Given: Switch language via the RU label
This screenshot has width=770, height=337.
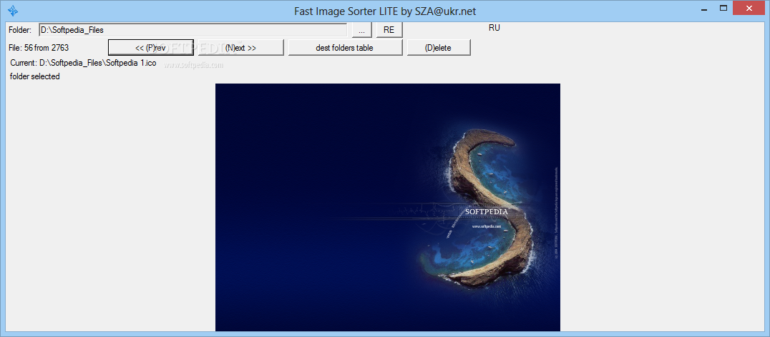Looking at the screenshot, I should coord(494,28).
